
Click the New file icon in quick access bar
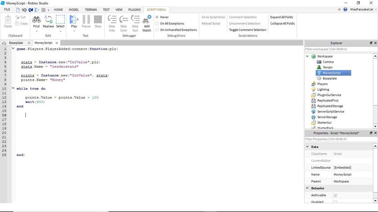(x=18, y=10)
